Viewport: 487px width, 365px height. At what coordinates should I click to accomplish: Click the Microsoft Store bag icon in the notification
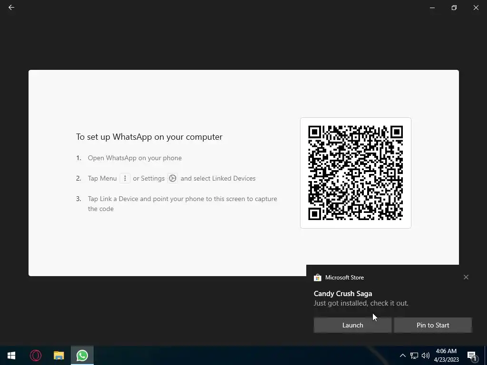coord(317,278)
